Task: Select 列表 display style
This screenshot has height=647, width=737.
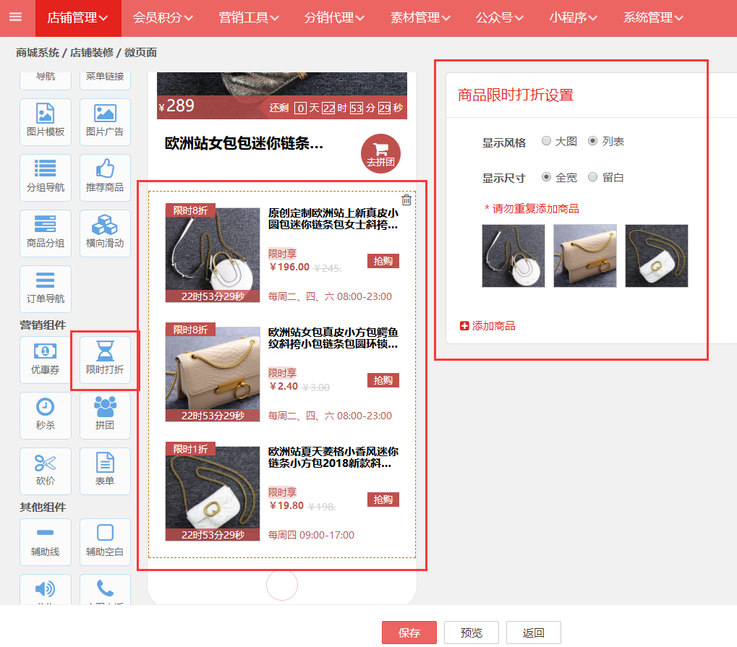Action: click(x=593, y=141)
